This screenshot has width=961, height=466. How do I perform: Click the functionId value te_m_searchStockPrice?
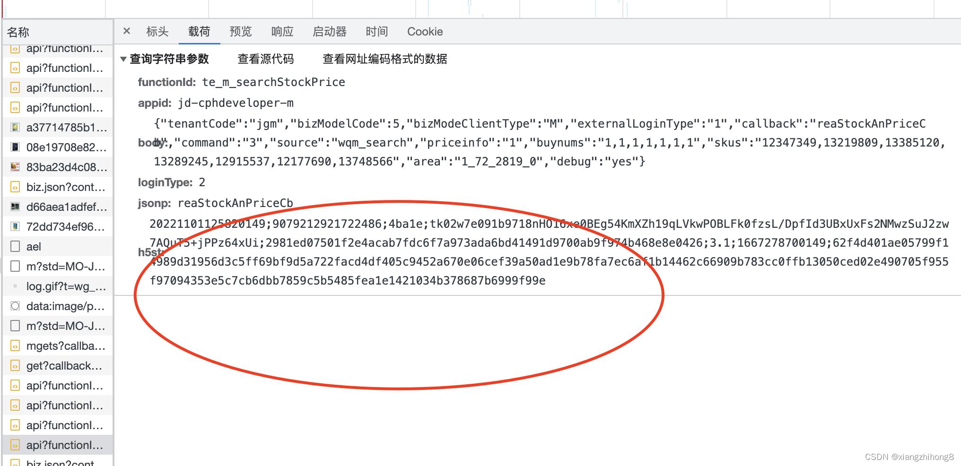[x=273, y=82]
